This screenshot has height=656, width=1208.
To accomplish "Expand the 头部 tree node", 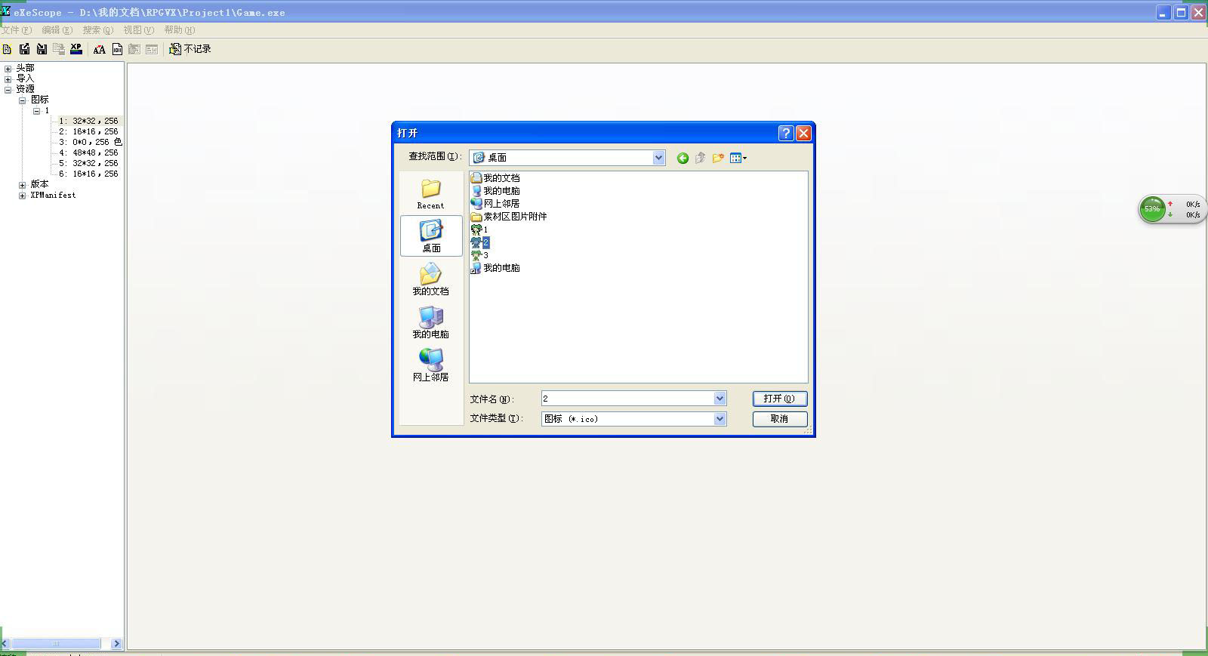I will point(8,69).
